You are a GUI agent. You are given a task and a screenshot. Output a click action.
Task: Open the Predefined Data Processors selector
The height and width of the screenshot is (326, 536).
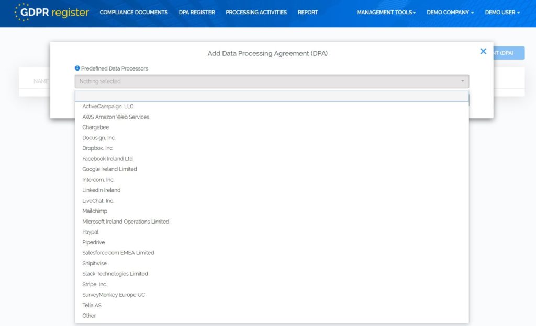pyautogui.click(x=272, y=81)
